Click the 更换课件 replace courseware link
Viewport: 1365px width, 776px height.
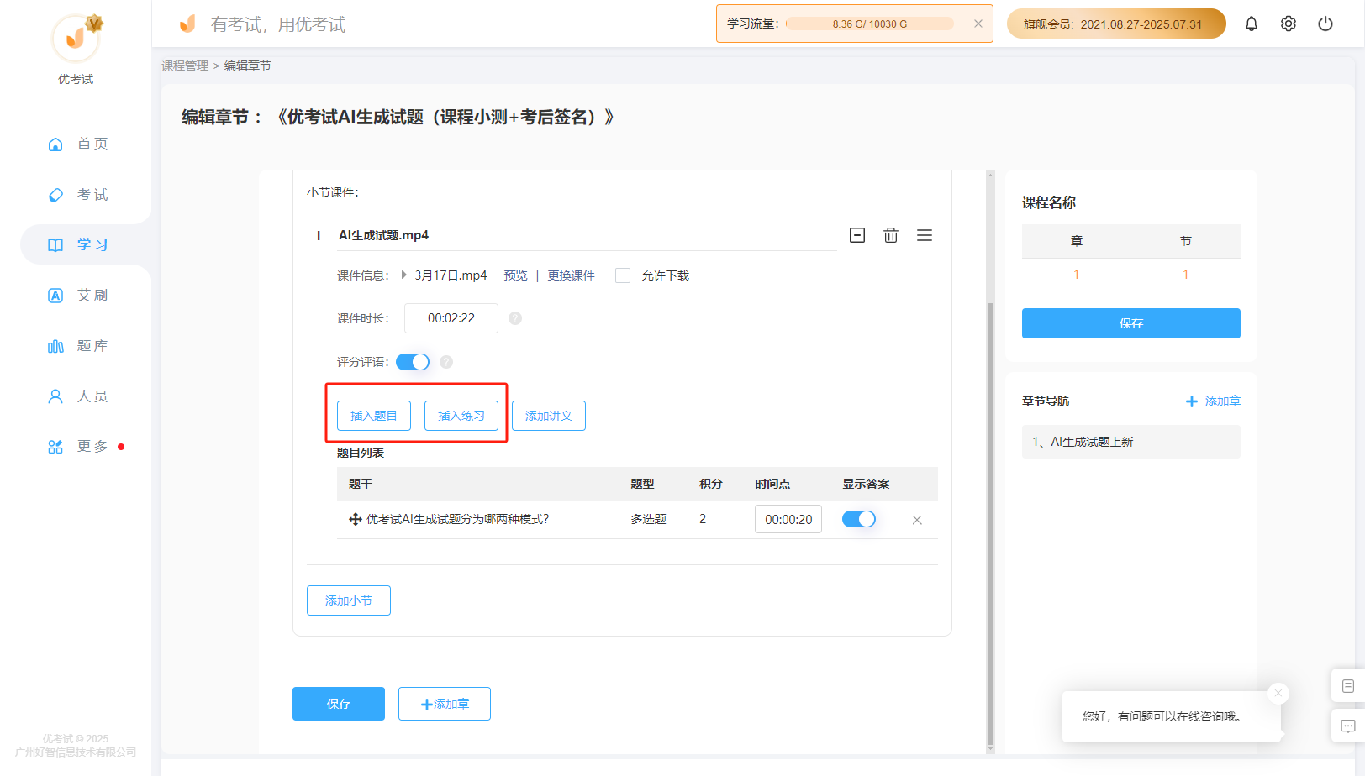pos(571,275)
